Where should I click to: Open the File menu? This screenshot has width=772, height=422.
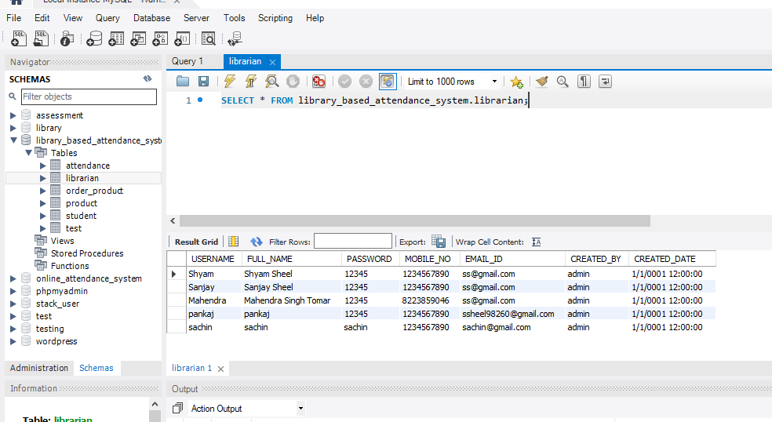click(x=14, y=18)
